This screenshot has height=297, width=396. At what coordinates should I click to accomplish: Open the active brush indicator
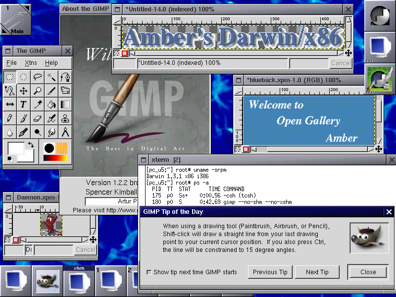pos(49,148)
